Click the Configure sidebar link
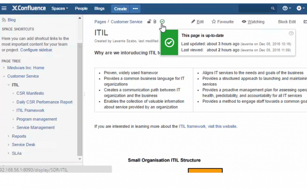The image size is (307, 189). point(36,50)
